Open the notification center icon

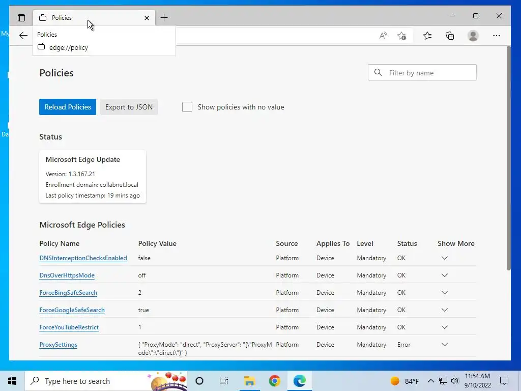pos(504,381)
